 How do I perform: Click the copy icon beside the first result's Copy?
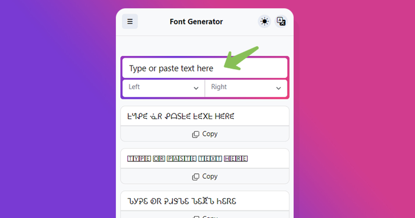coord(195,134)
